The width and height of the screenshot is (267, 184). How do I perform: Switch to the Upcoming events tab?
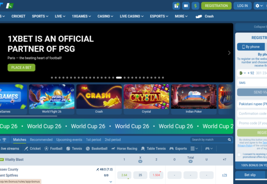pyautogui.click(x=69, y=139)
